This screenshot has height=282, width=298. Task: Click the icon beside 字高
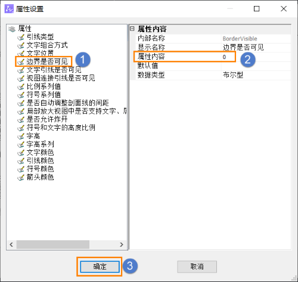click(21, 136)
